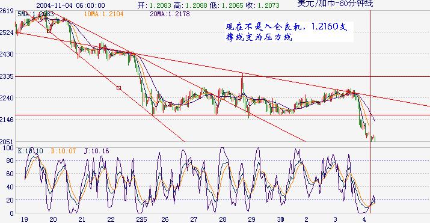This screenshot has height=223, width=430.
Task: Click the timestamp 2004-11-04 06:00:00
Action: (x=70, y=5)
